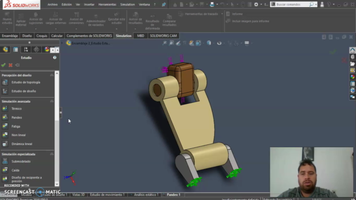Open Display style cube dropdown icon
The image size is (356, 200).
(209, 43)
